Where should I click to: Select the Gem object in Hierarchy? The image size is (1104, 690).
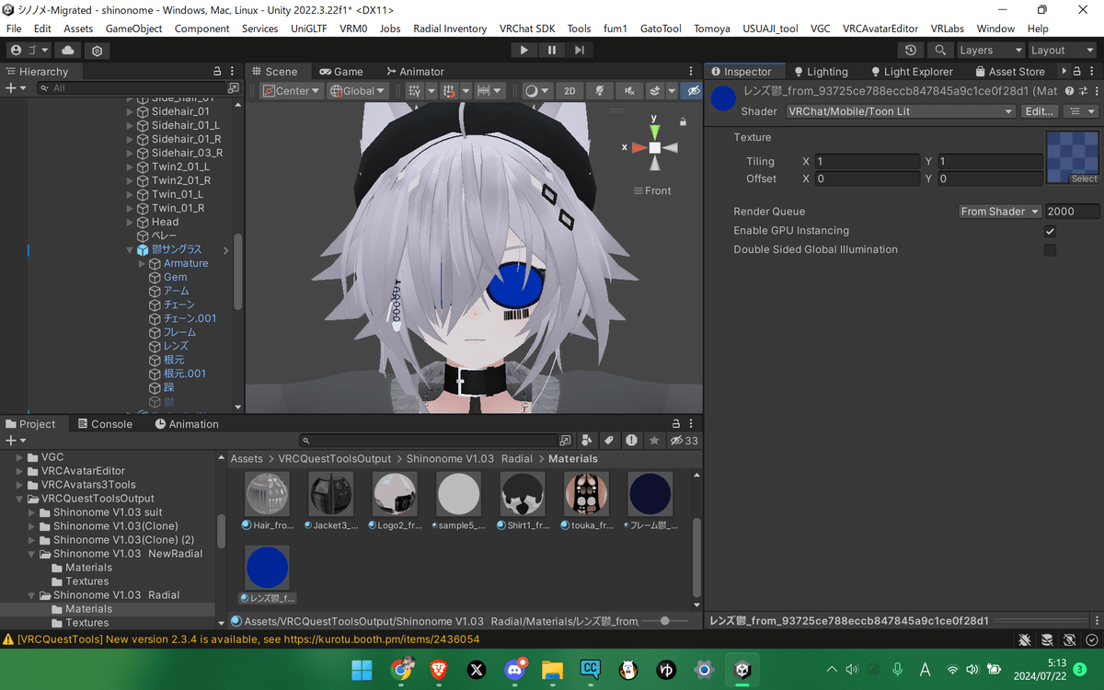pyautogui.click(x=176, y=277)
